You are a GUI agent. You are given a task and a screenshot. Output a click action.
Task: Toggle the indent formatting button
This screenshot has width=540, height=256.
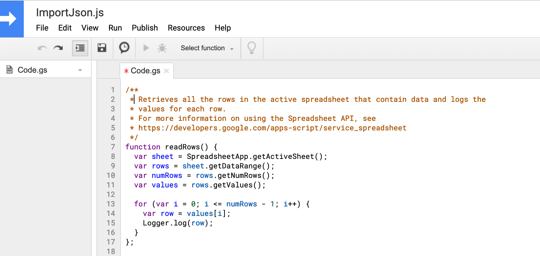coord(80,48)
